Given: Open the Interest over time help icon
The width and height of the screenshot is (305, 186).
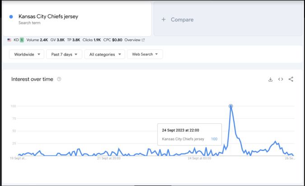Looking at the screenshot, I should coord(59,79).
